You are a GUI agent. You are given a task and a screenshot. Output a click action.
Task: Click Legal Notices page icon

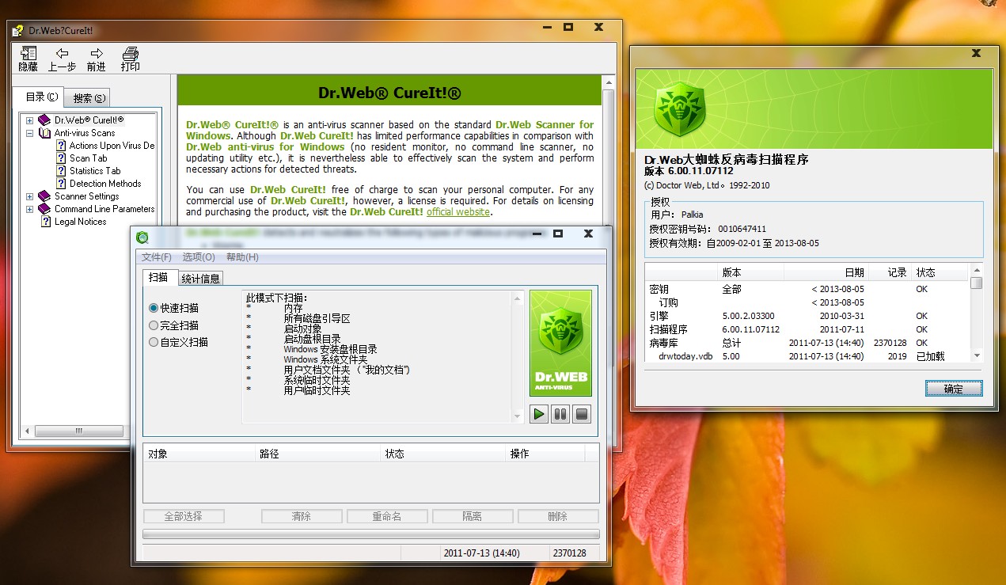point(46,222)
